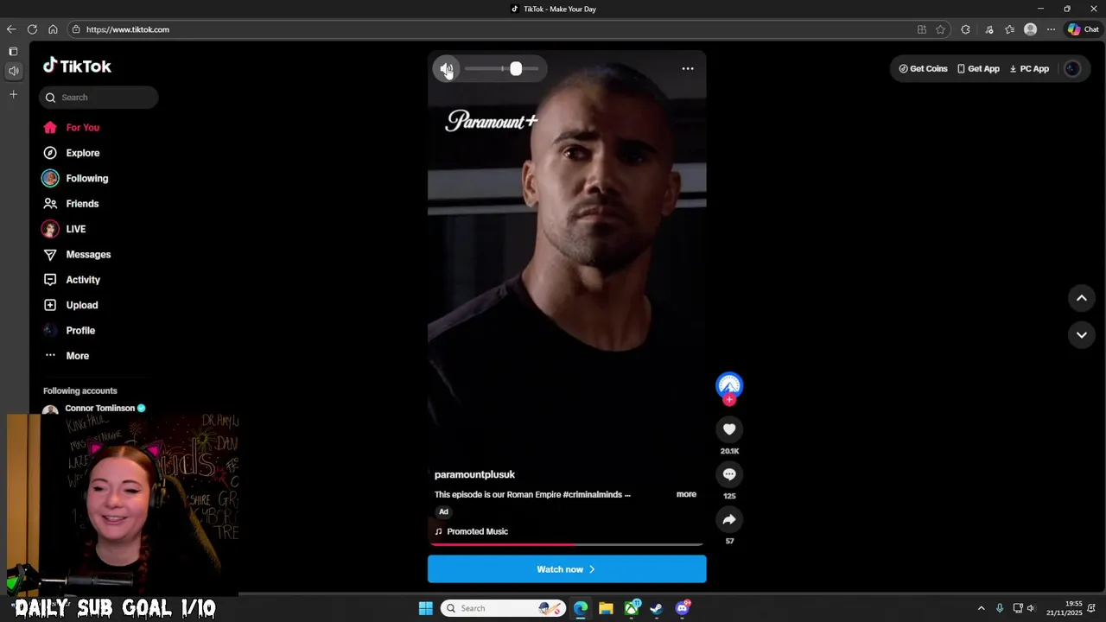This screenshot has width=1106, height=622.
Task: Select the audio-playing tab in vertical tab bar
Action: (x=13, y=71)
